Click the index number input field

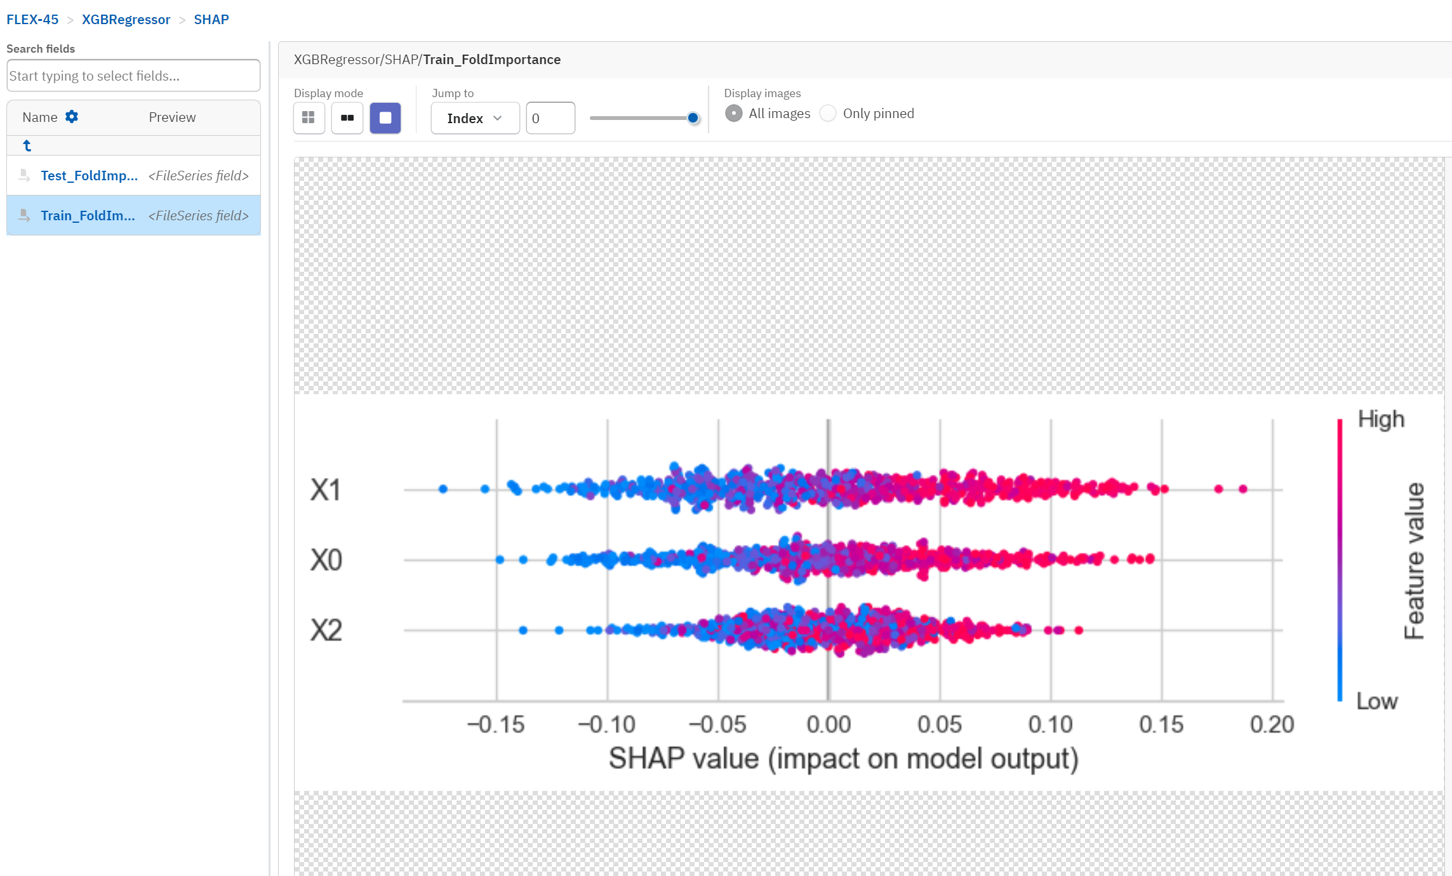[550, 118]
